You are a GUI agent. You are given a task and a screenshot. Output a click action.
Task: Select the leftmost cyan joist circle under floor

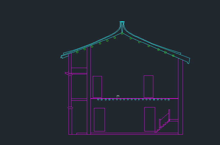pyautogui.click(x=98, y=99)
